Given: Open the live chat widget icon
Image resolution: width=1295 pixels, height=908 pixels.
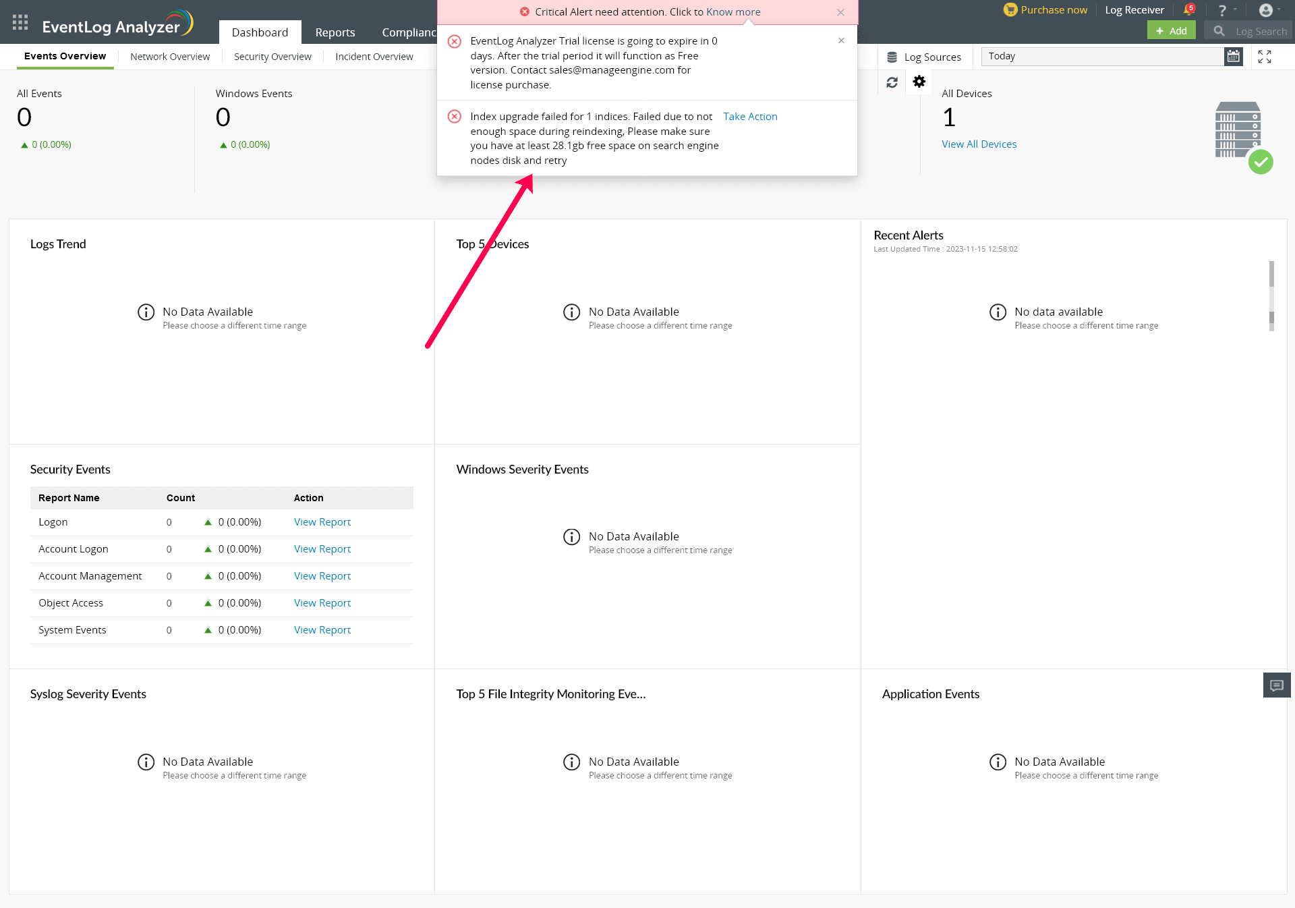Looking at the screenshot, I should [x=1276, y=685].
